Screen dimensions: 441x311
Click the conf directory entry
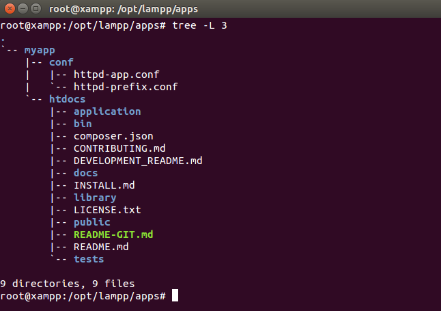click(x=61, y=62)
